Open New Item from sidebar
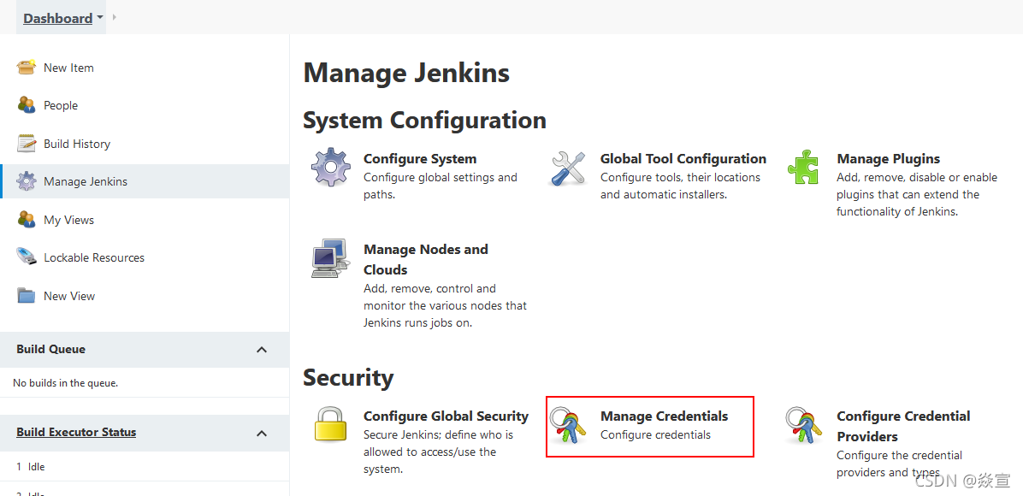Image resolution: width=1023 pixels, height=496 pixels. tap(68, 68)
